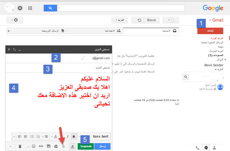Open the المزيد toolbar dropdown
The width and height of the screenshot is (230, 151).
click(120, 20)
